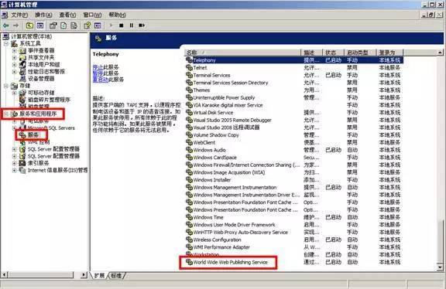Select the 性能日志和警报 tree node
The image size is (446, 289).
pos(46,72)
